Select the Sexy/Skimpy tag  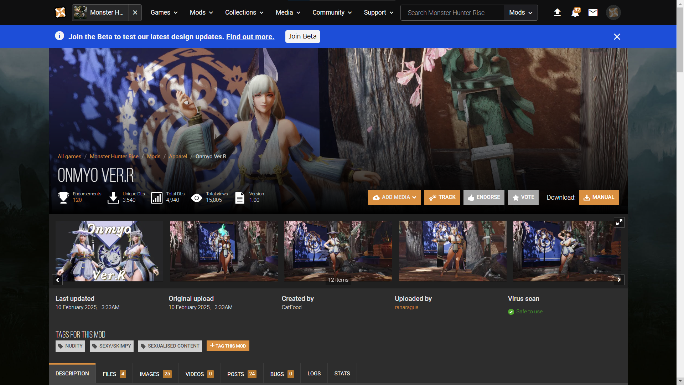(112, 346)
